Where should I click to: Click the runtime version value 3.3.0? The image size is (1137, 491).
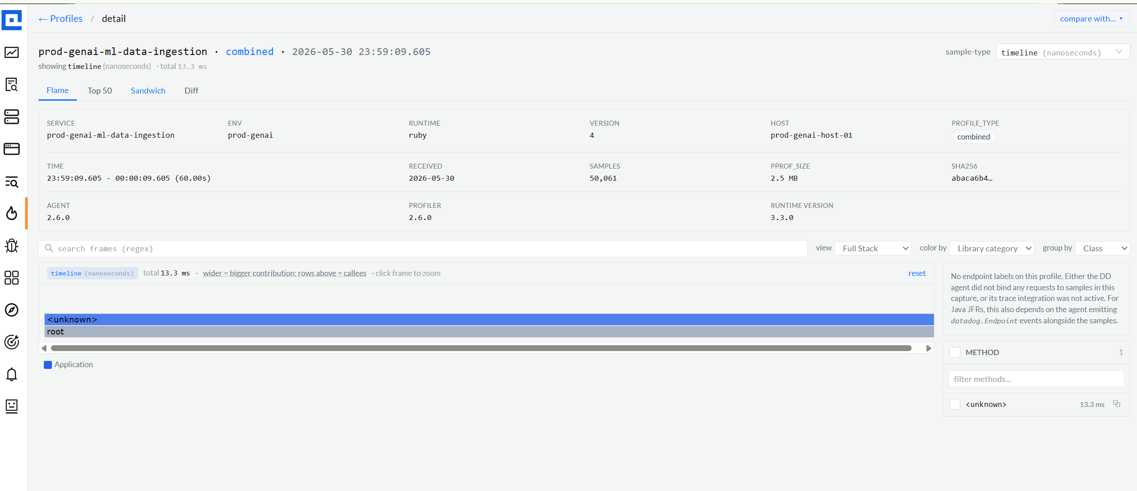(x=782, y=217)
